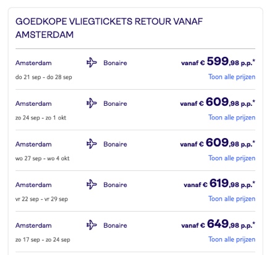Click the airplane icon for the 24 sep flight
Image resolution: width=267 pixels, height=255 pixels.
tap(91, 103)
